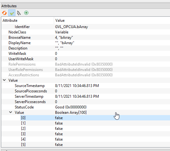Collapse the Boolean Array Value node

coord(10,112)
